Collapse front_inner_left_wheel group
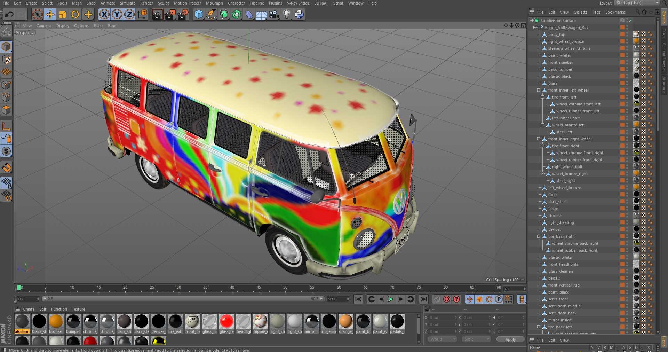668x352 pixels. (x=539, y=90)
